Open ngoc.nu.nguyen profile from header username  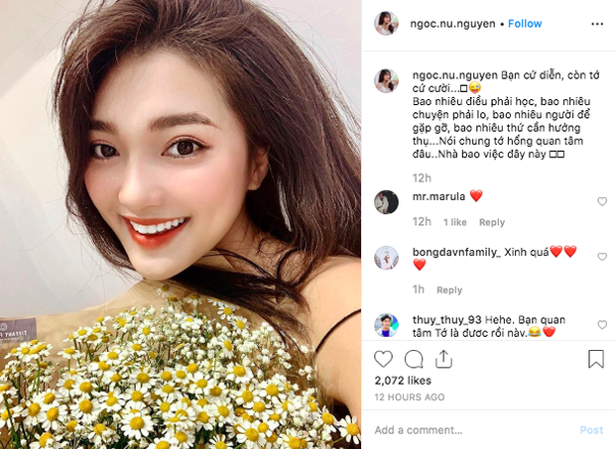(x=452, y=24)
